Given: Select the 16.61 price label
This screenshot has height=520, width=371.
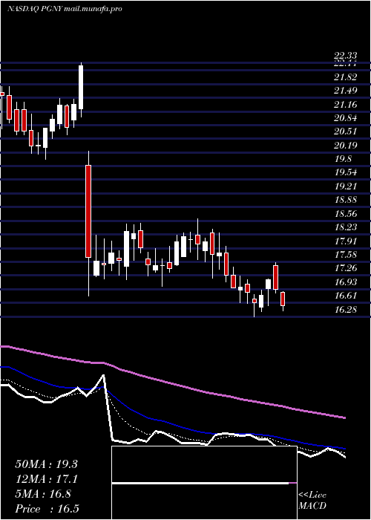Looking at the screenshot, I should pos(346,296).
